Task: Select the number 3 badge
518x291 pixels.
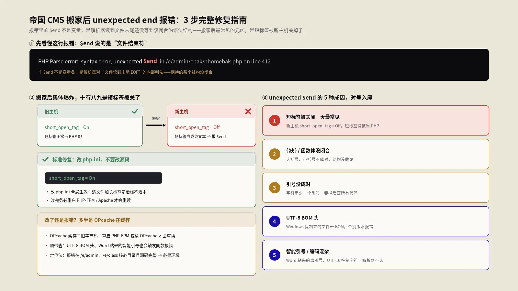Action: (275, 188)
